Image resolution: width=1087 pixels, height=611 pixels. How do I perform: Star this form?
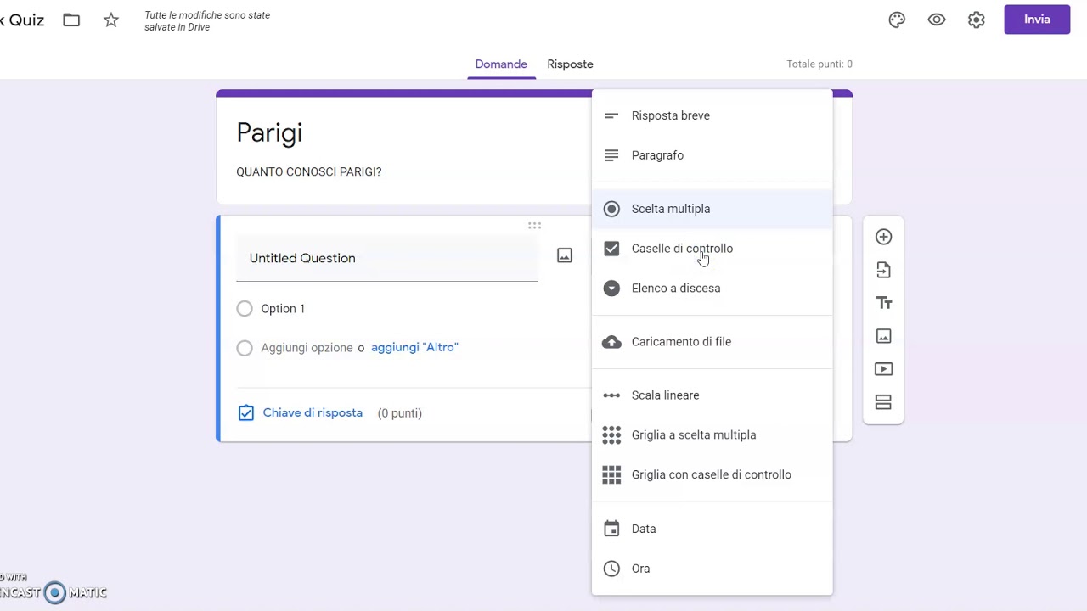pos(111,20)
